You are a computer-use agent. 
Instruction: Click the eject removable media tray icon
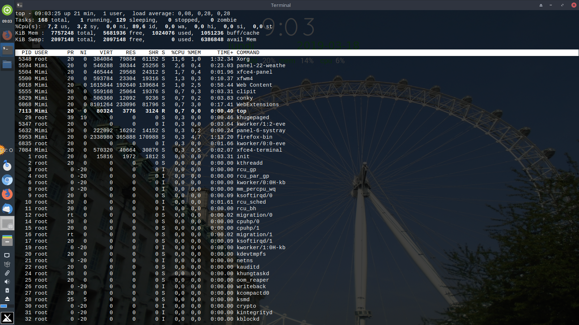[x=7, y=299]
